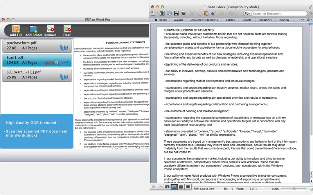The width and height of the screenshot is (313, 195).
Task: Click All Pages on purchaseform.pdf row
Action: pos(30,48)
